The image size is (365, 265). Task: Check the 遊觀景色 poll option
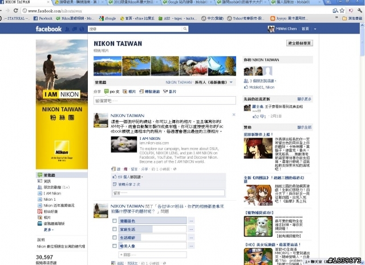[114, 221]
